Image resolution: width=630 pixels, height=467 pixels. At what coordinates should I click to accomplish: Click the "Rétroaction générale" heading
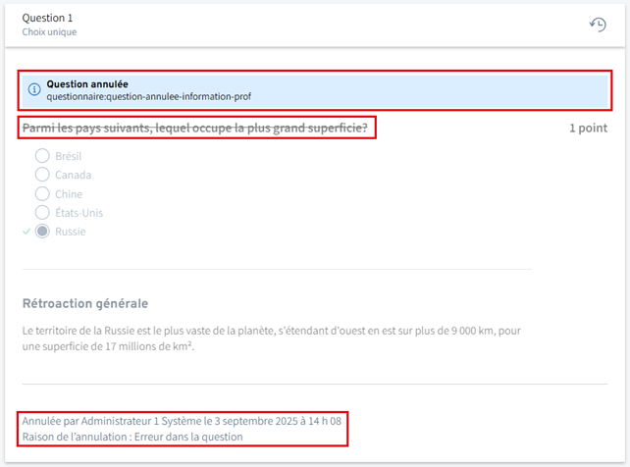point(84,303)
